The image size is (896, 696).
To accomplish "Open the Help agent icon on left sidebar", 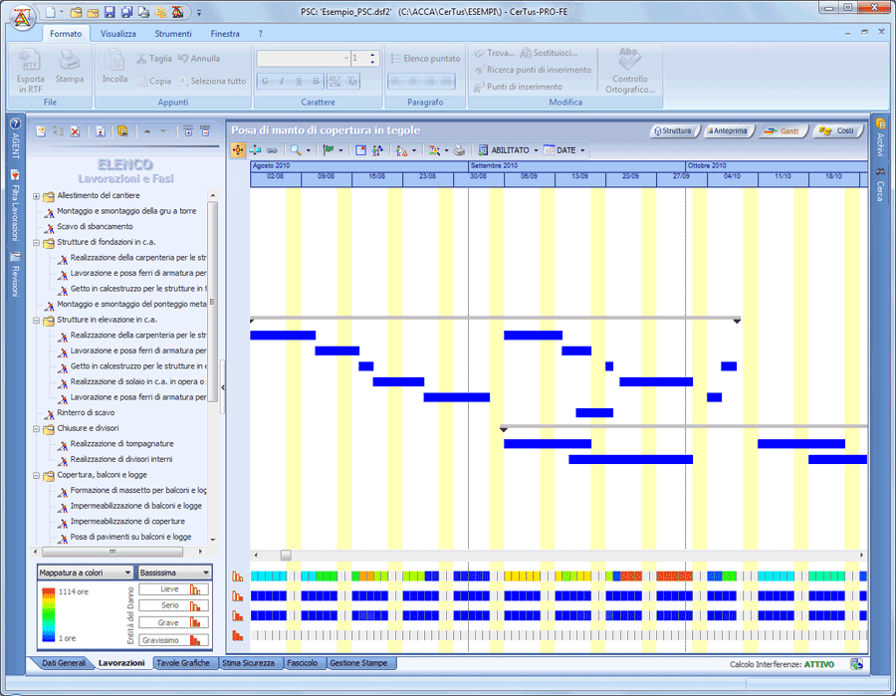I will [x=15, y=124].
